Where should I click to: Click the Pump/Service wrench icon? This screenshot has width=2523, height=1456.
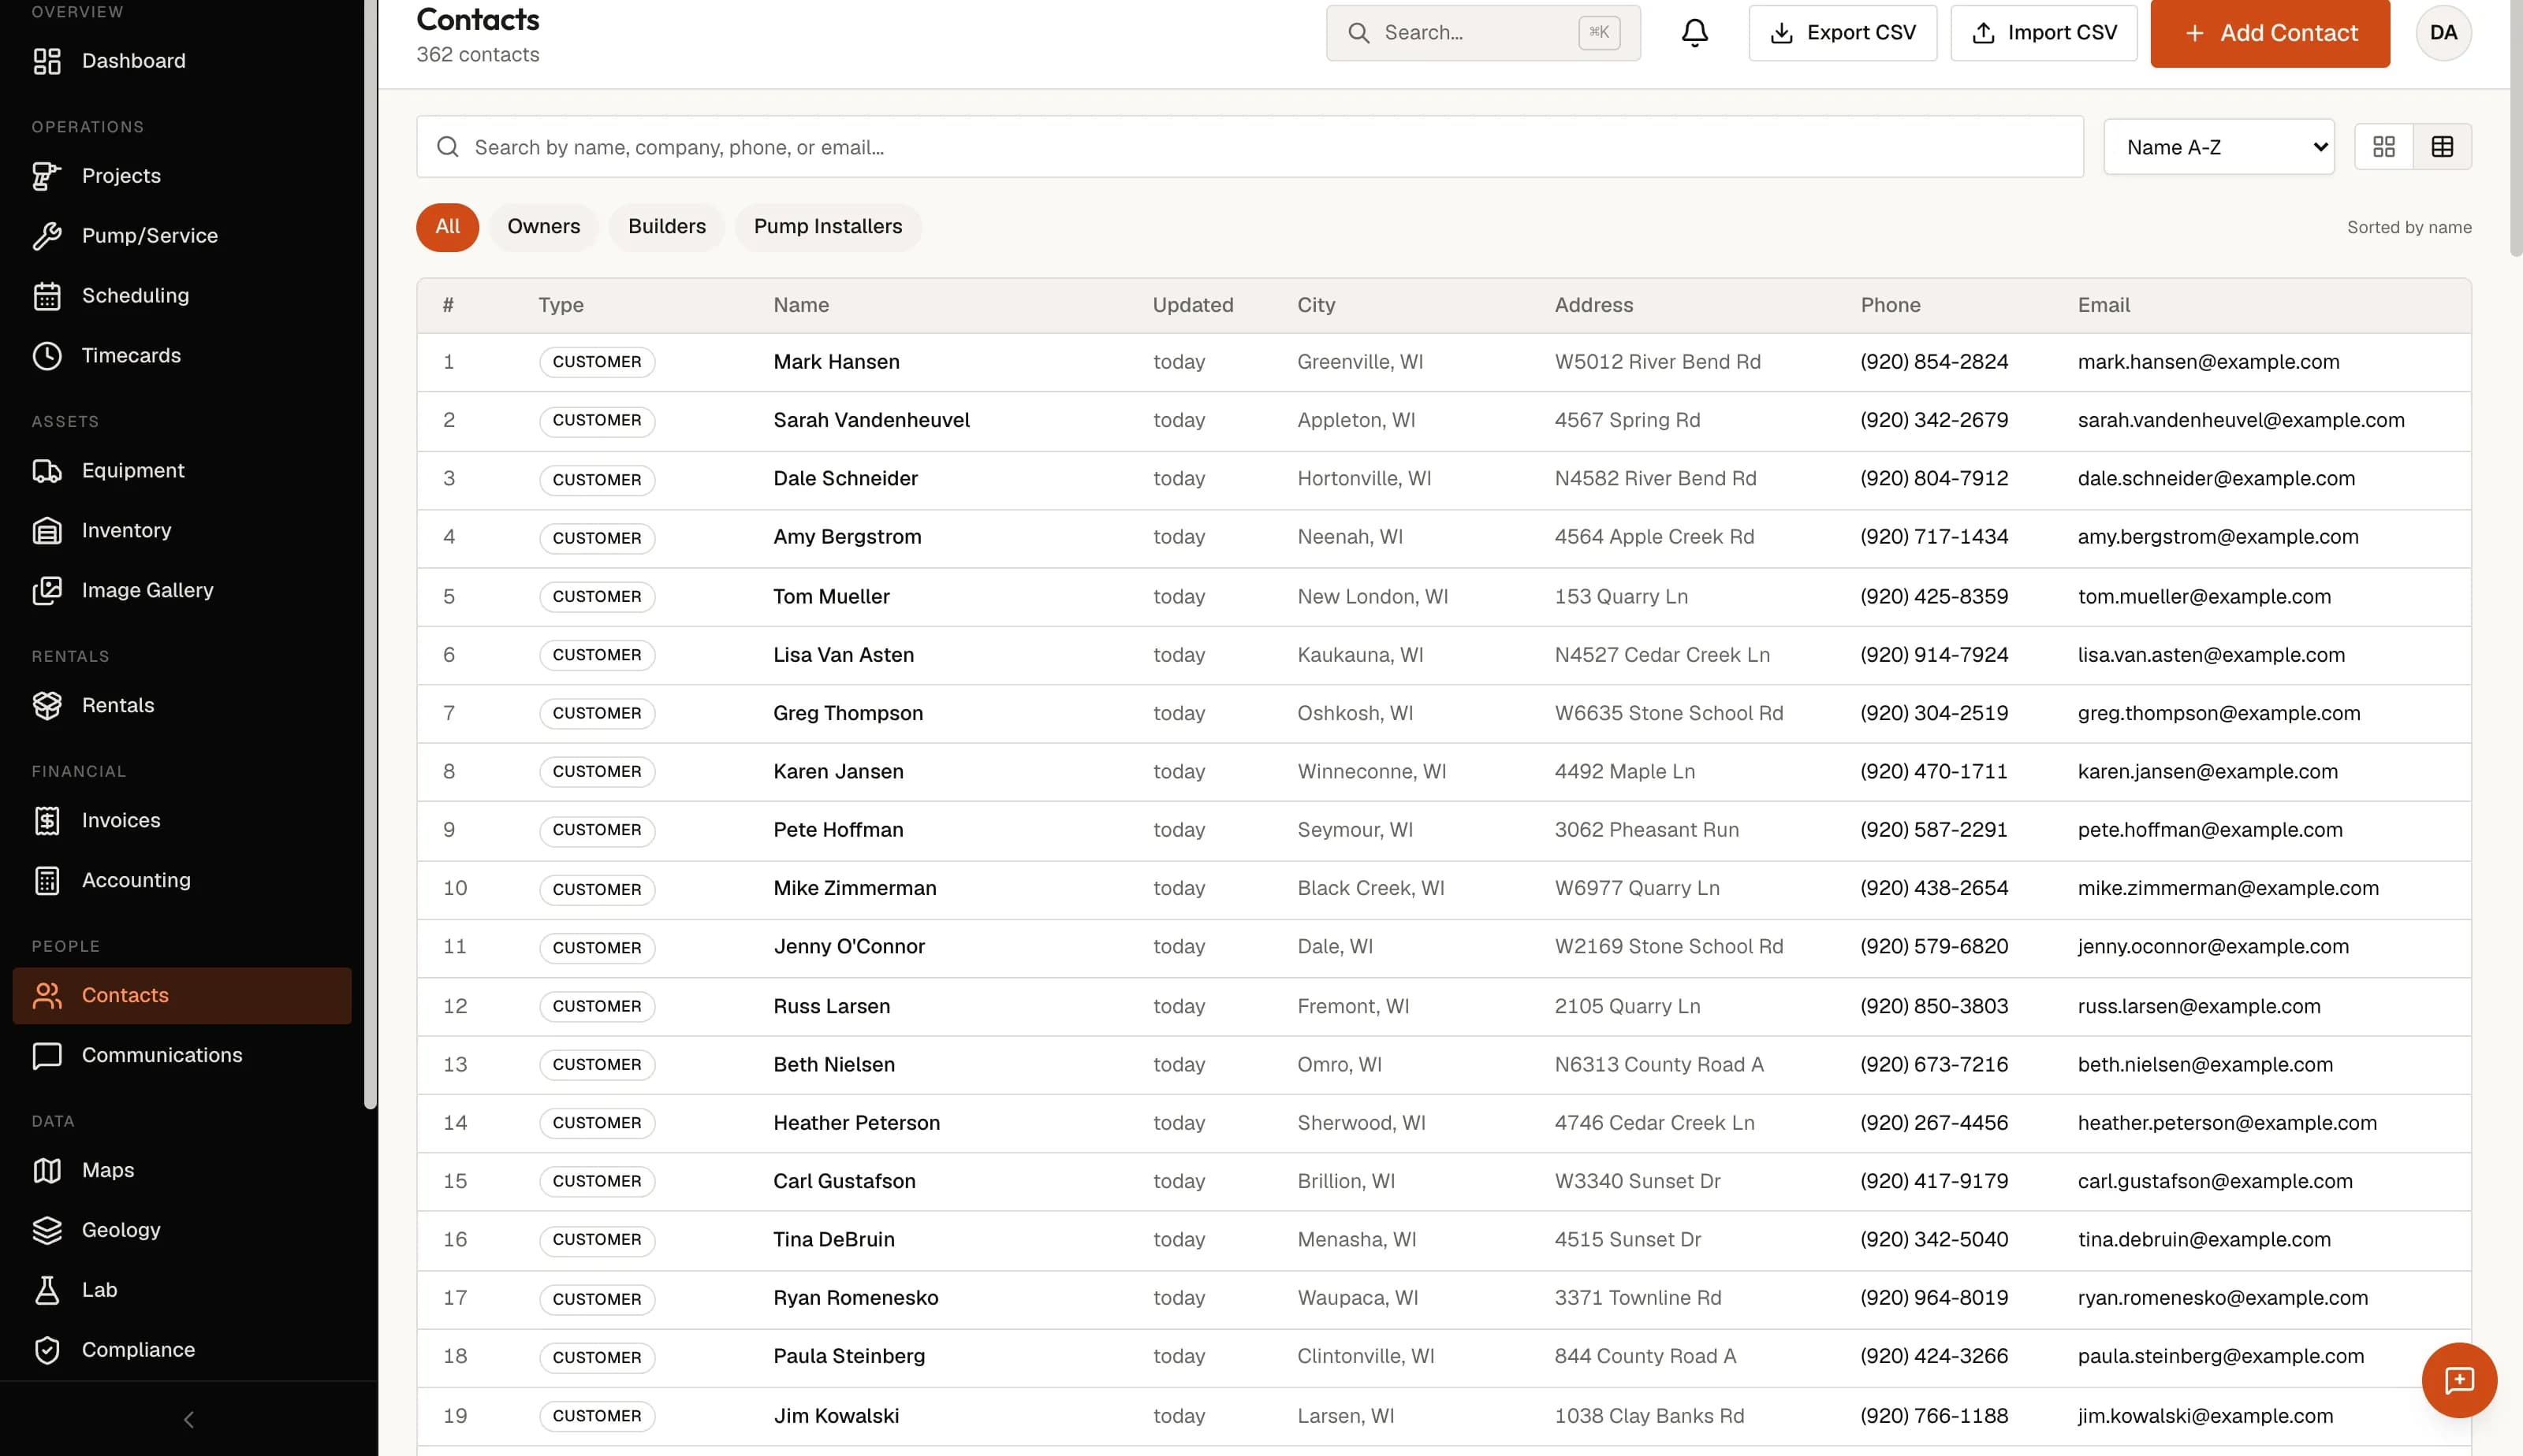[x=47, y=236]
